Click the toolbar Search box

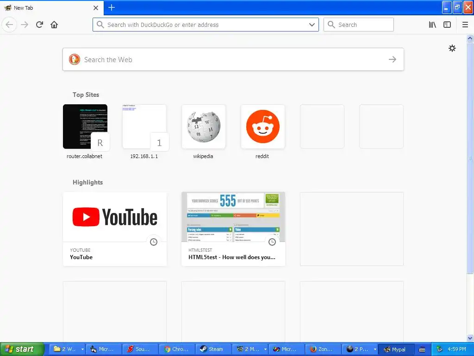click(x=359, y=25)
